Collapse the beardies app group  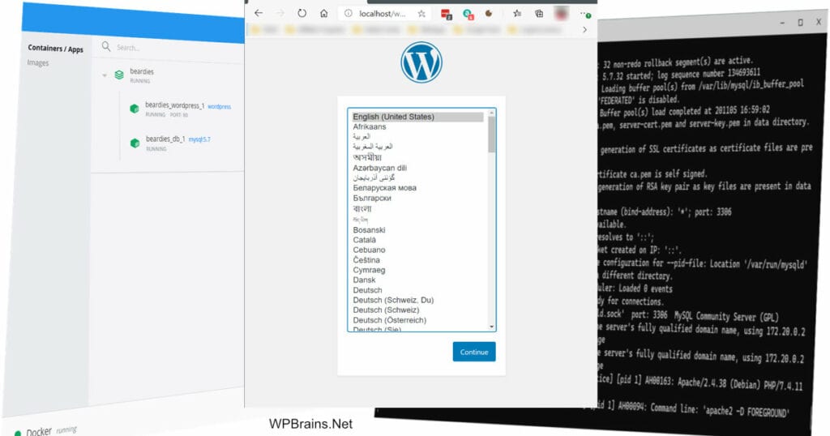click(105, 75)
